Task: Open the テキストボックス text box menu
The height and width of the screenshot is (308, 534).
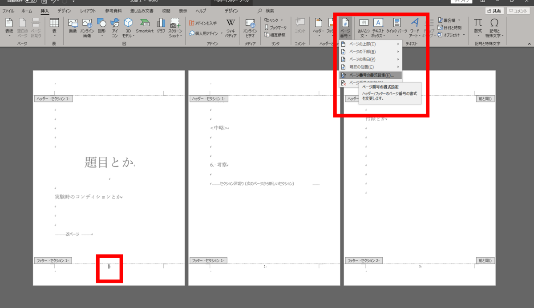Action: pyautogui.click(x=378, y=28)
